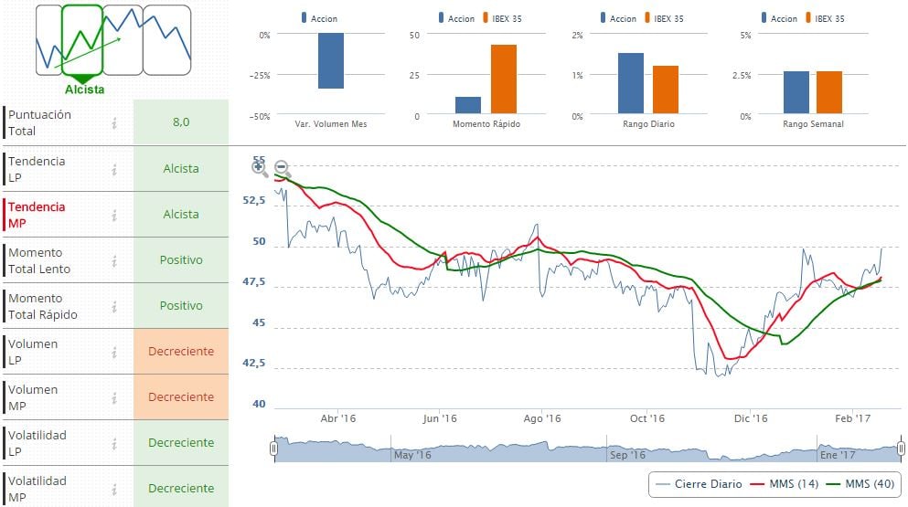Toggle IBEX 35 legend in Momento Rápido chart
This screenshot has height=507, width=908.
tap(499, 18)
